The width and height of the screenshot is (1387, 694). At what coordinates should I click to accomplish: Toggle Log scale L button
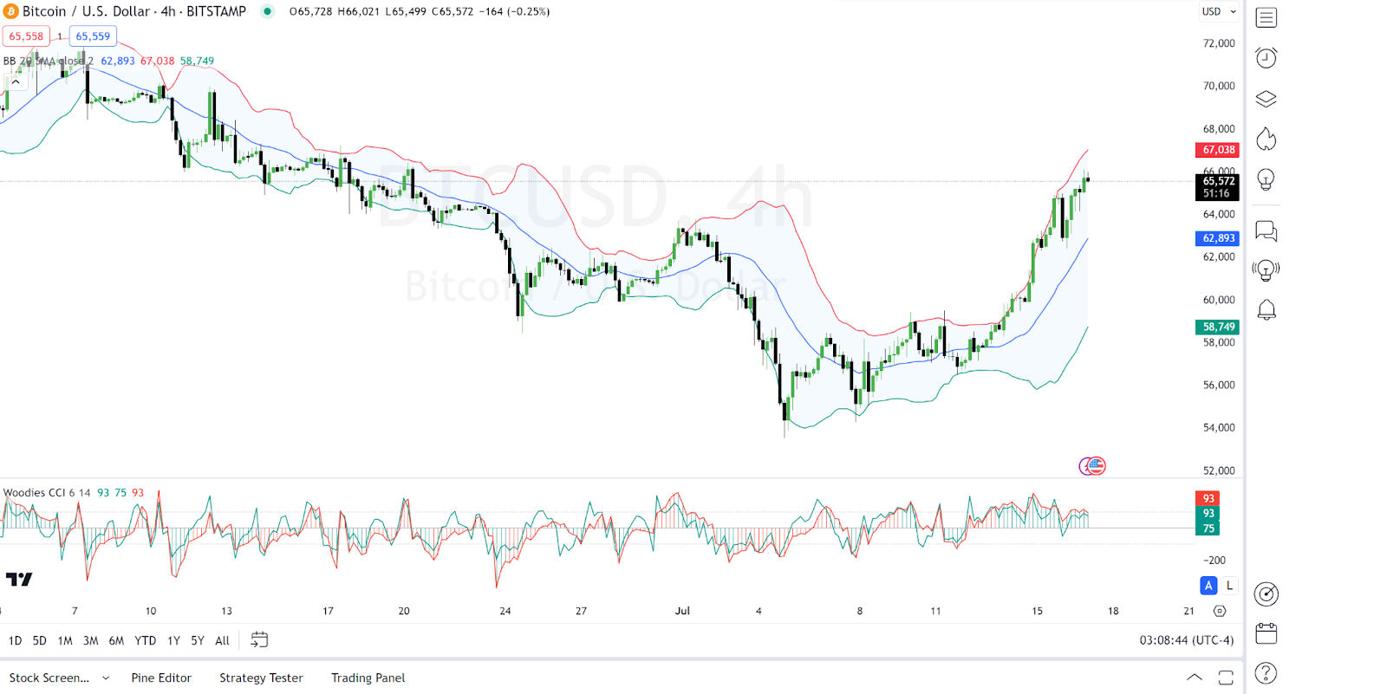(x=1229, y=586)
